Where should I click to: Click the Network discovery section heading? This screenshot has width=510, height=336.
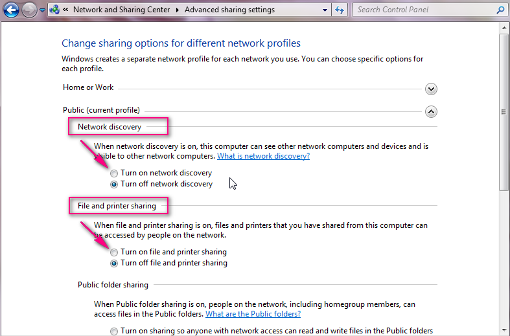point(110,127)
